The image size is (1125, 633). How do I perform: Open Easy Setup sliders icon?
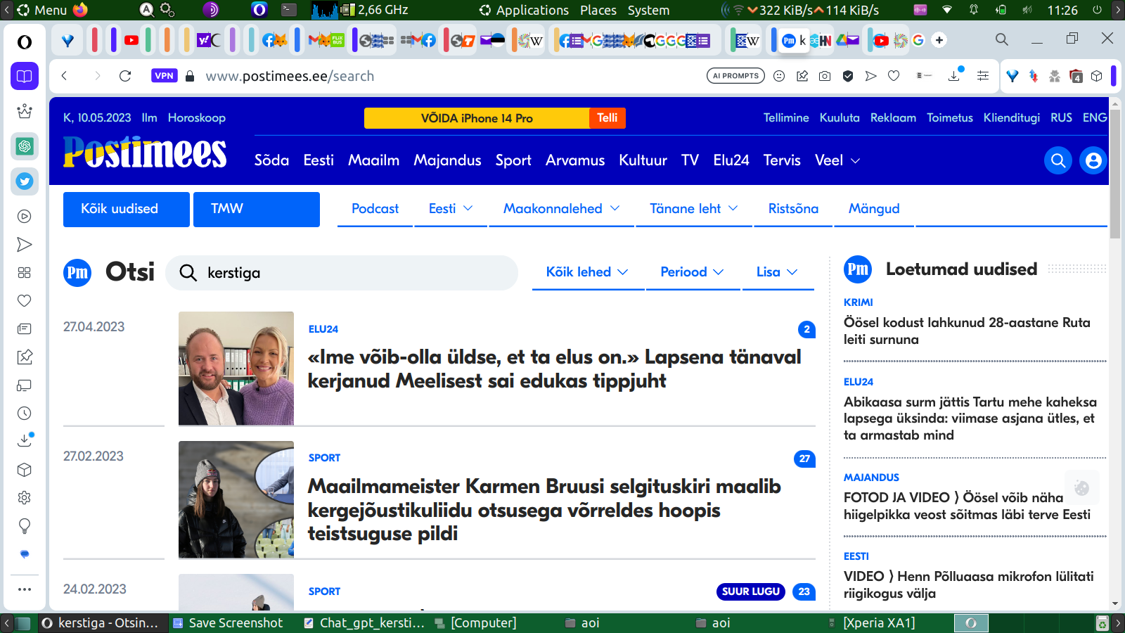[x=983, y=76]
